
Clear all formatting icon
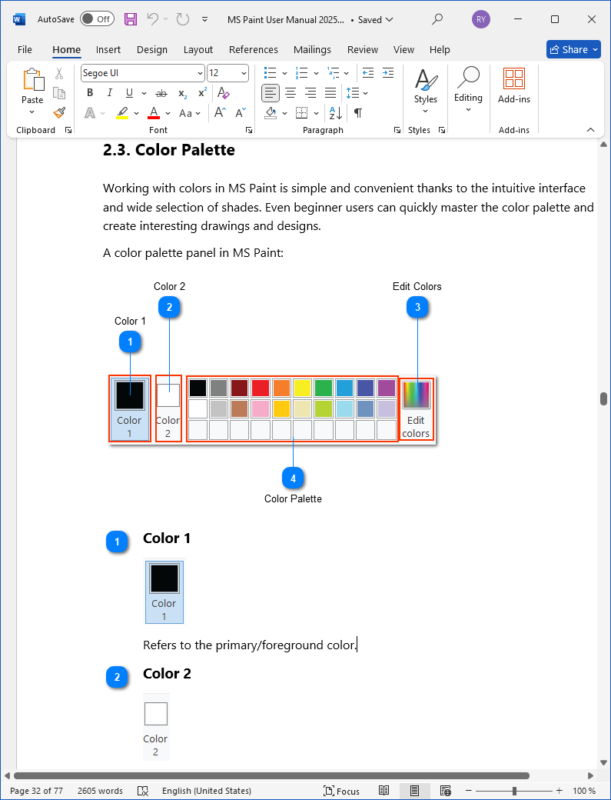[224, 93]
